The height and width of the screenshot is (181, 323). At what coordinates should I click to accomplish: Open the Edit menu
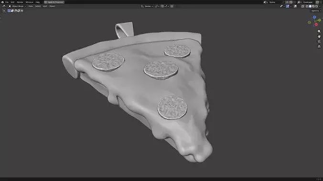click(12, 2)
